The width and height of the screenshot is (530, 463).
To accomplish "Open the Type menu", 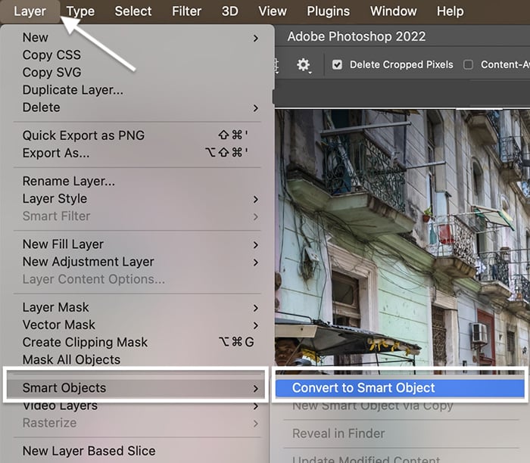I will click(80, 11).
